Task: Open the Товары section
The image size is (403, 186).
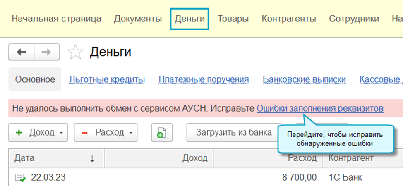Action: [233, 19]
